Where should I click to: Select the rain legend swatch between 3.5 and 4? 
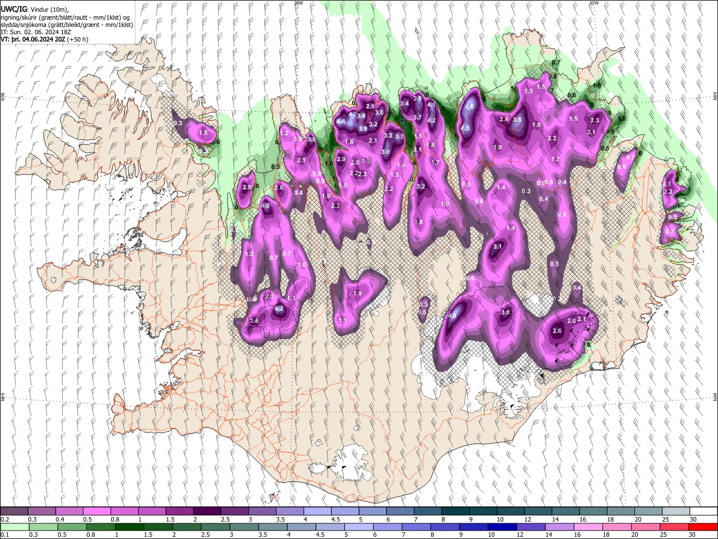tap(272, 527)
